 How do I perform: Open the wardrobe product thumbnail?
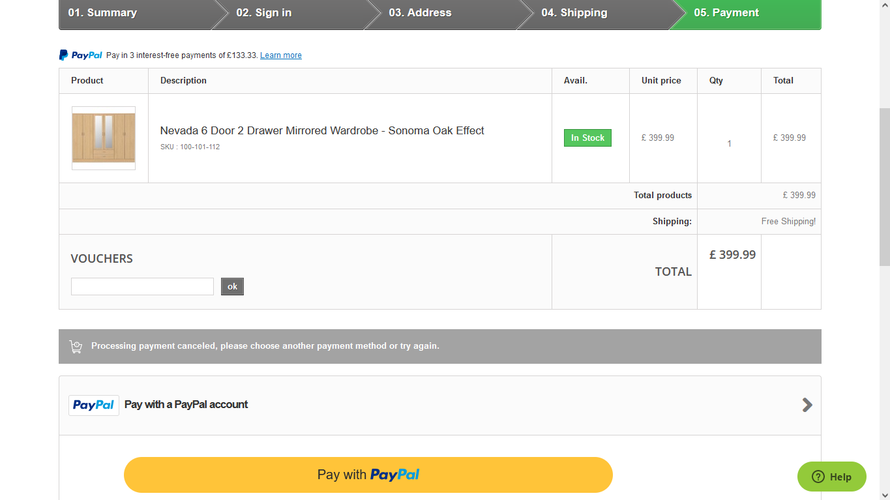[104, 138]
